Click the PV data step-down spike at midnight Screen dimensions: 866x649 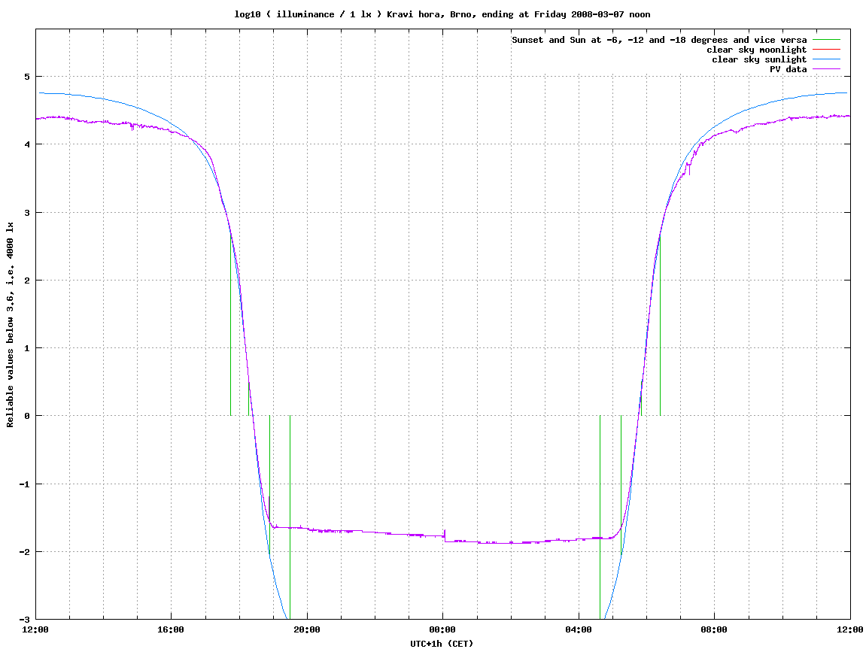(x=445, y=536)
